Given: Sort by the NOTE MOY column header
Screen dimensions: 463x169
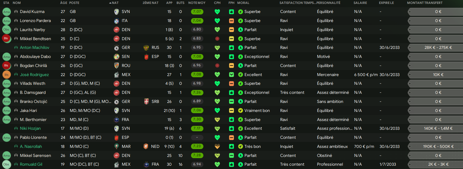Looking at the screenshot, I should 197,3.
